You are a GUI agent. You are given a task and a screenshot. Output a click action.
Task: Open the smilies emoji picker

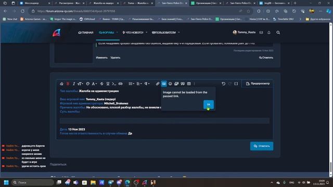coord(170,84)
